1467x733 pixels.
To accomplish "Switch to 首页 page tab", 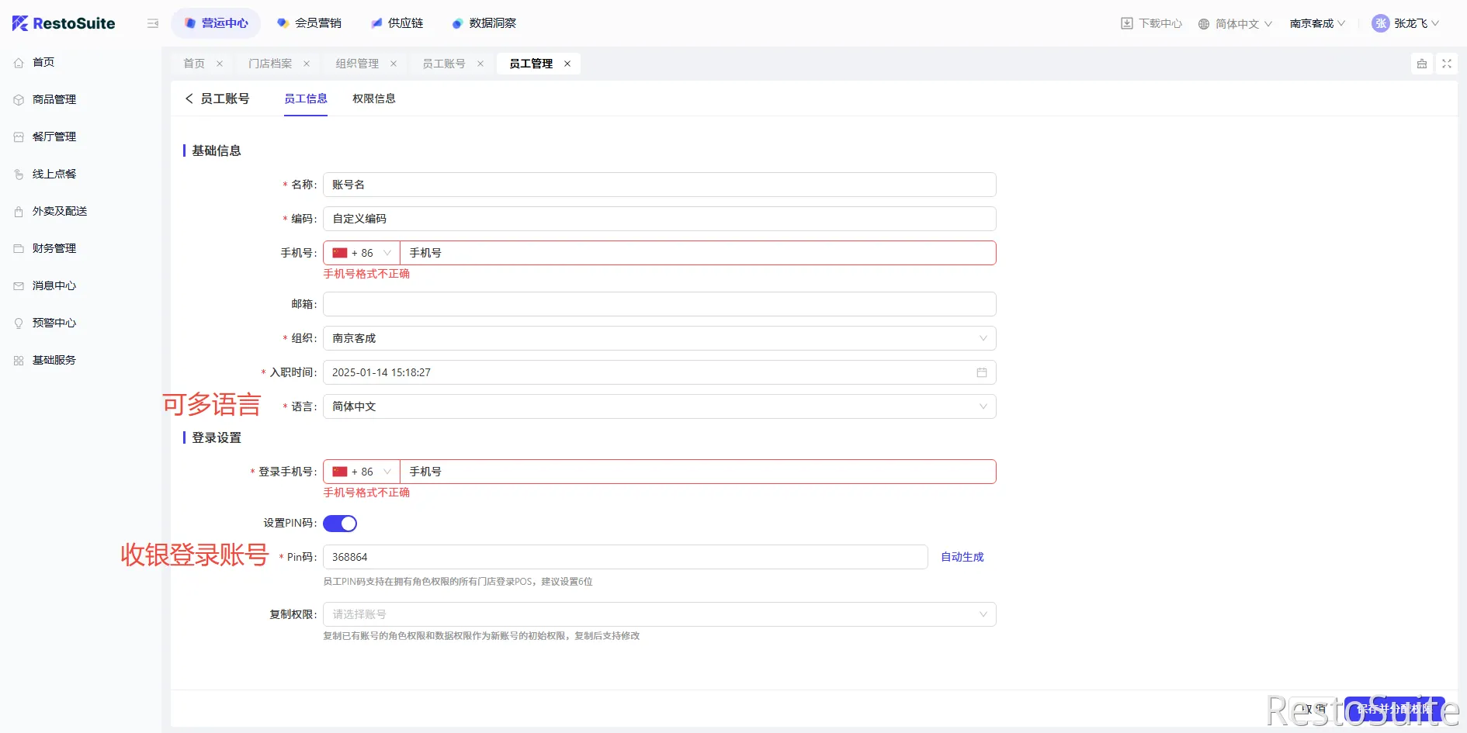I will [x=194, y=64].
